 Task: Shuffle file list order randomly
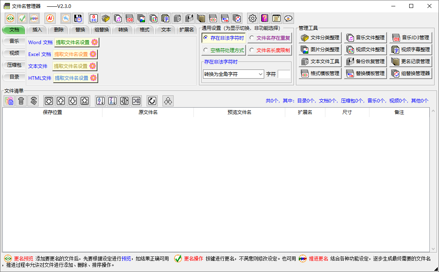(136, 101)
